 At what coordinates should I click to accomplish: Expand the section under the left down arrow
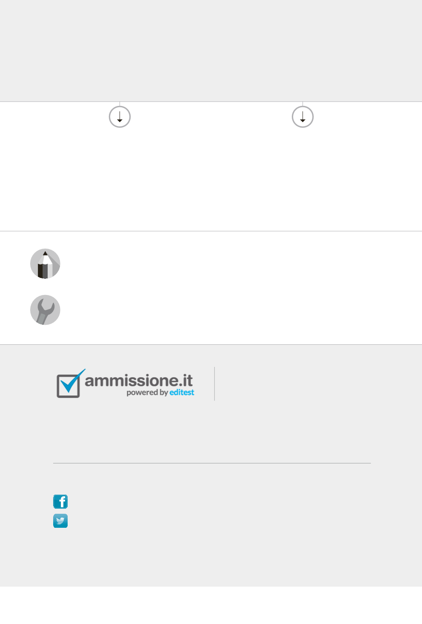tap(120, 117)
